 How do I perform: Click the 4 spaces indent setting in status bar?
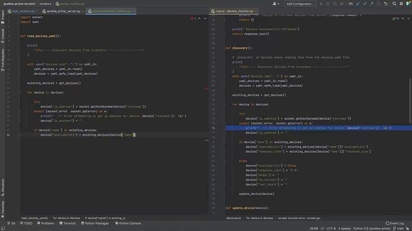(344, 228)
